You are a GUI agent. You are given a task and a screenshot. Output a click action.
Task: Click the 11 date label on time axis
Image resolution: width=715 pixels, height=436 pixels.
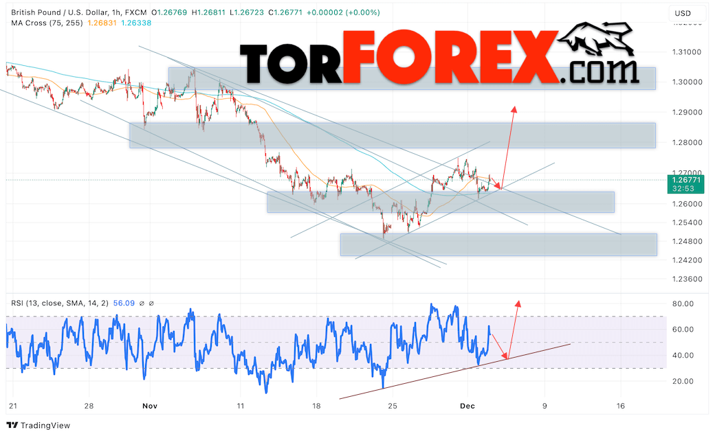(x=241, y=406)
